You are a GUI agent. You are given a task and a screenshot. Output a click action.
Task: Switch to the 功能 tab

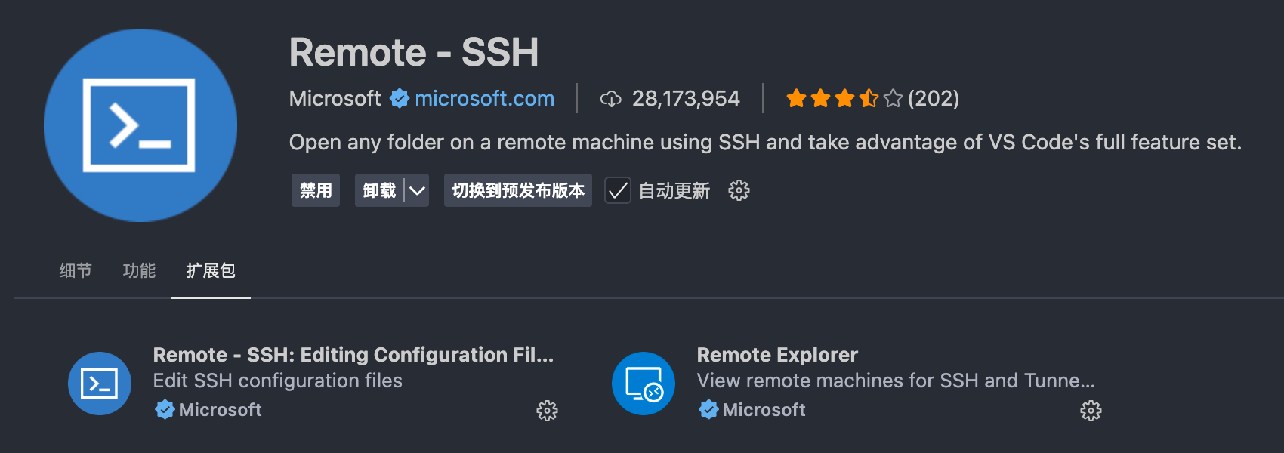139,270
